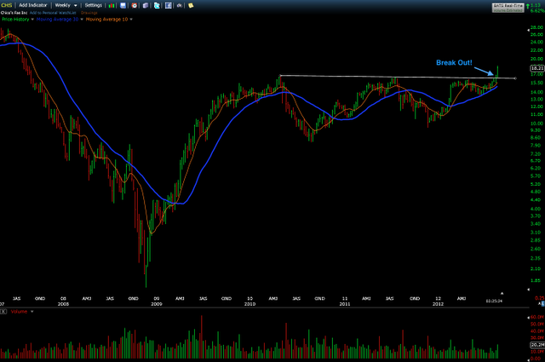Click the price scale top arrow marker

(528, 30)
